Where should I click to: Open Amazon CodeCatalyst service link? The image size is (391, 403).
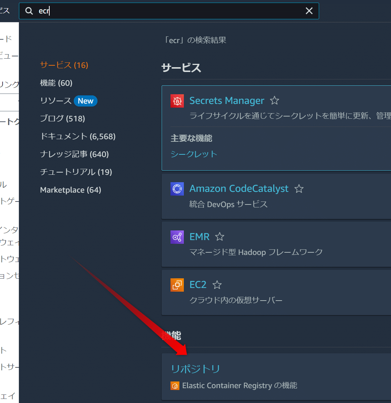coord(239,189)
